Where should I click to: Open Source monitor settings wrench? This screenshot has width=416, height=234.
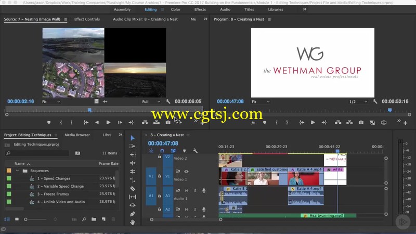pyautogui.click(x=168, y=101)
